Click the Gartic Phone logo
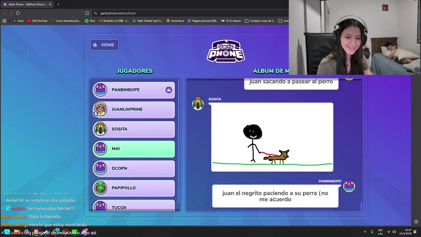 [226, 51]
